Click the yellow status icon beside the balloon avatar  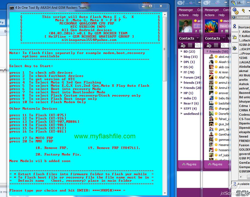point(221,21)
